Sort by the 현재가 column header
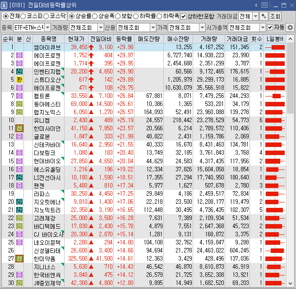The image size is (296, 289). [x=76, y=39]
